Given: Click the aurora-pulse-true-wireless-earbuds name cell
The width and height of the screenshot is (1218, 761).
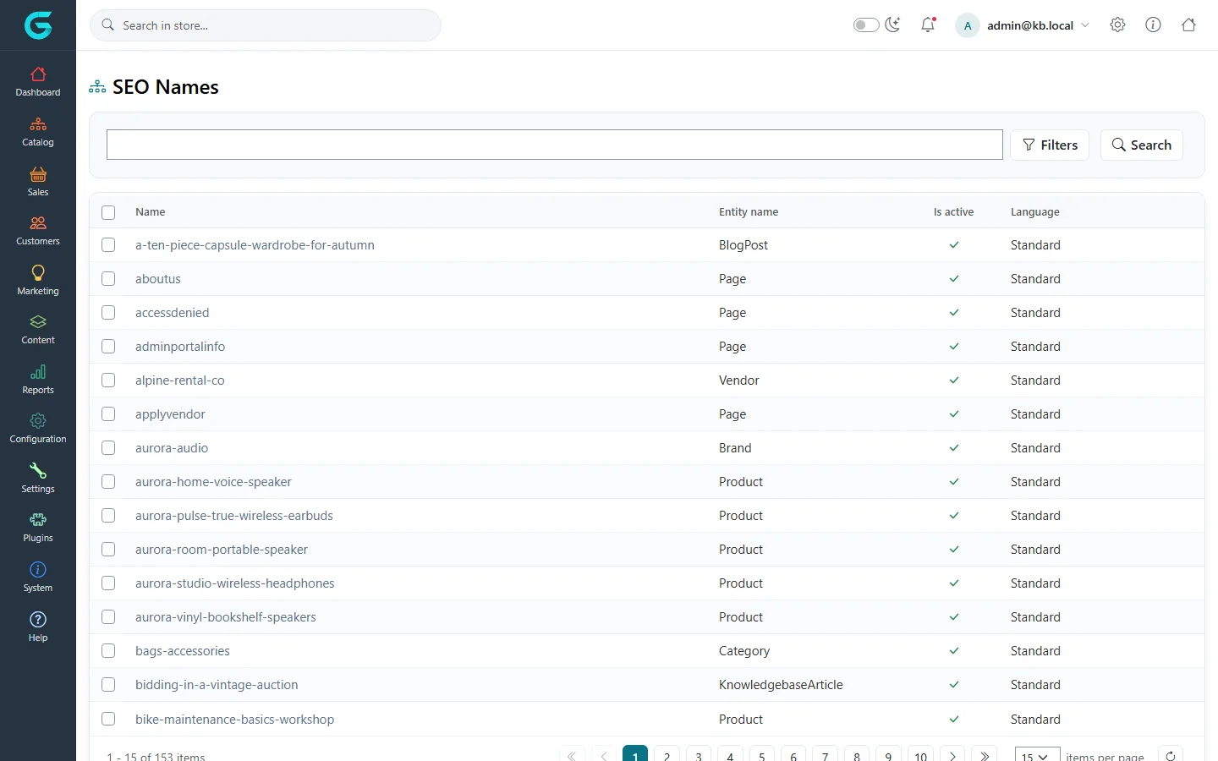Looking at the screenshot, I should [234, 516].
